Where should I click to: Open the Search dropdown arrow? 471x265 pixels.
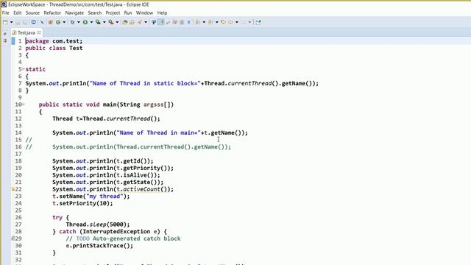[x=146, y=22]
